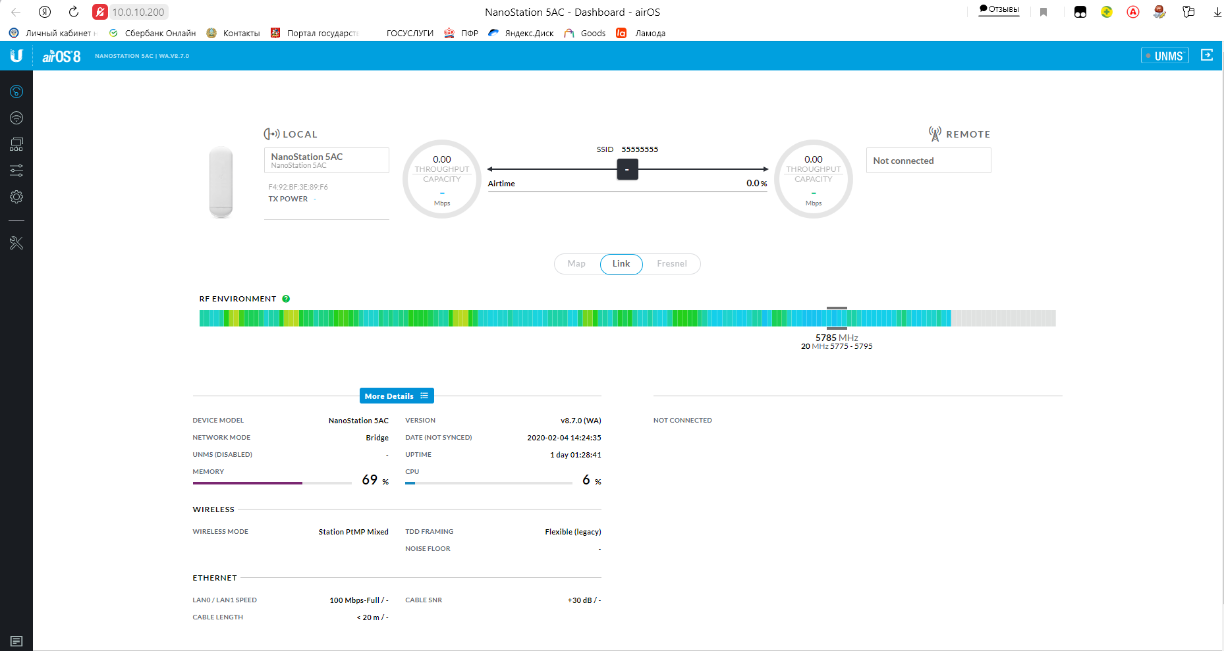Open the log viewer icon at sidebar bottom
Viewport: 1224px width, 651px height.
16,641
